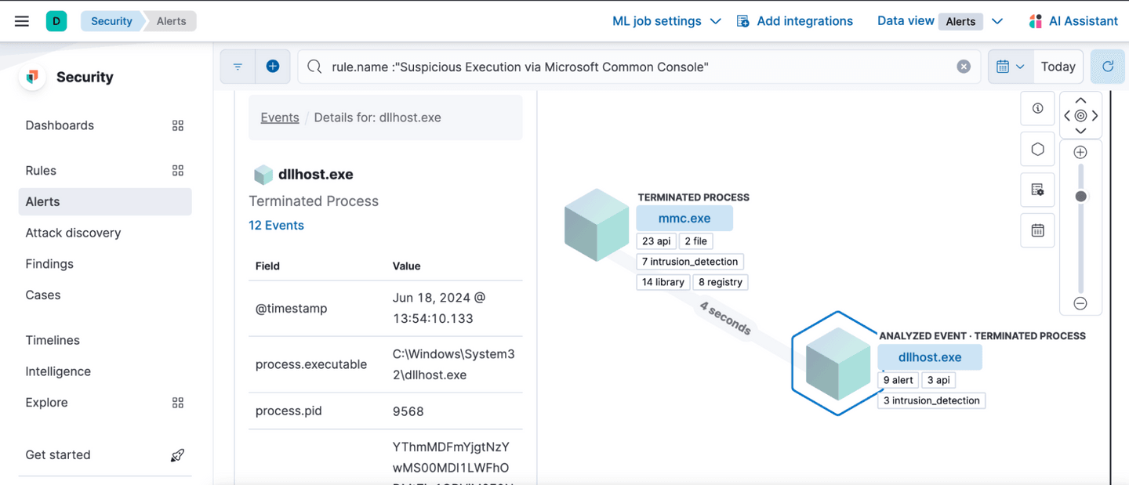This screenshot has height=485, width=1129.
Task: Zoom out of the process graph
Action: click(1080, 303)
